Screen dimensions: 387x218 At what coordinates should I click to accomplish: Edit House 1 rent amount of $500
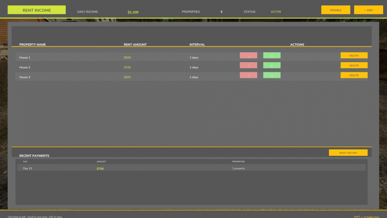click(x=127, y=57)
